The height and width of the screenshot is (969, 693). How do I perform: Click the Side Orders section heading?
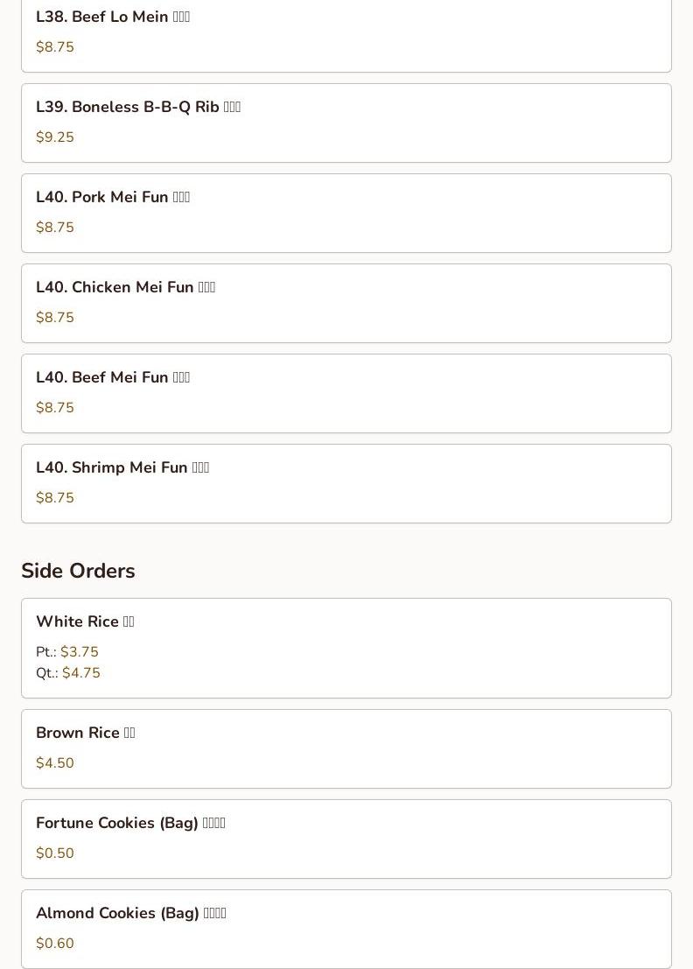click(78, 571)
